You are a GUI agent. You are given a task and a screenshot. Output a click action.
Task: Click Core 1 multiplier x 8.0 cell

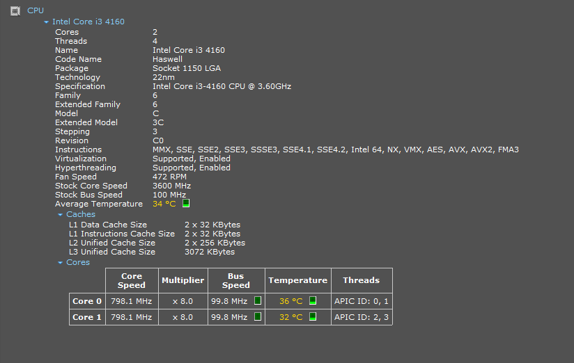pos(183,317)
